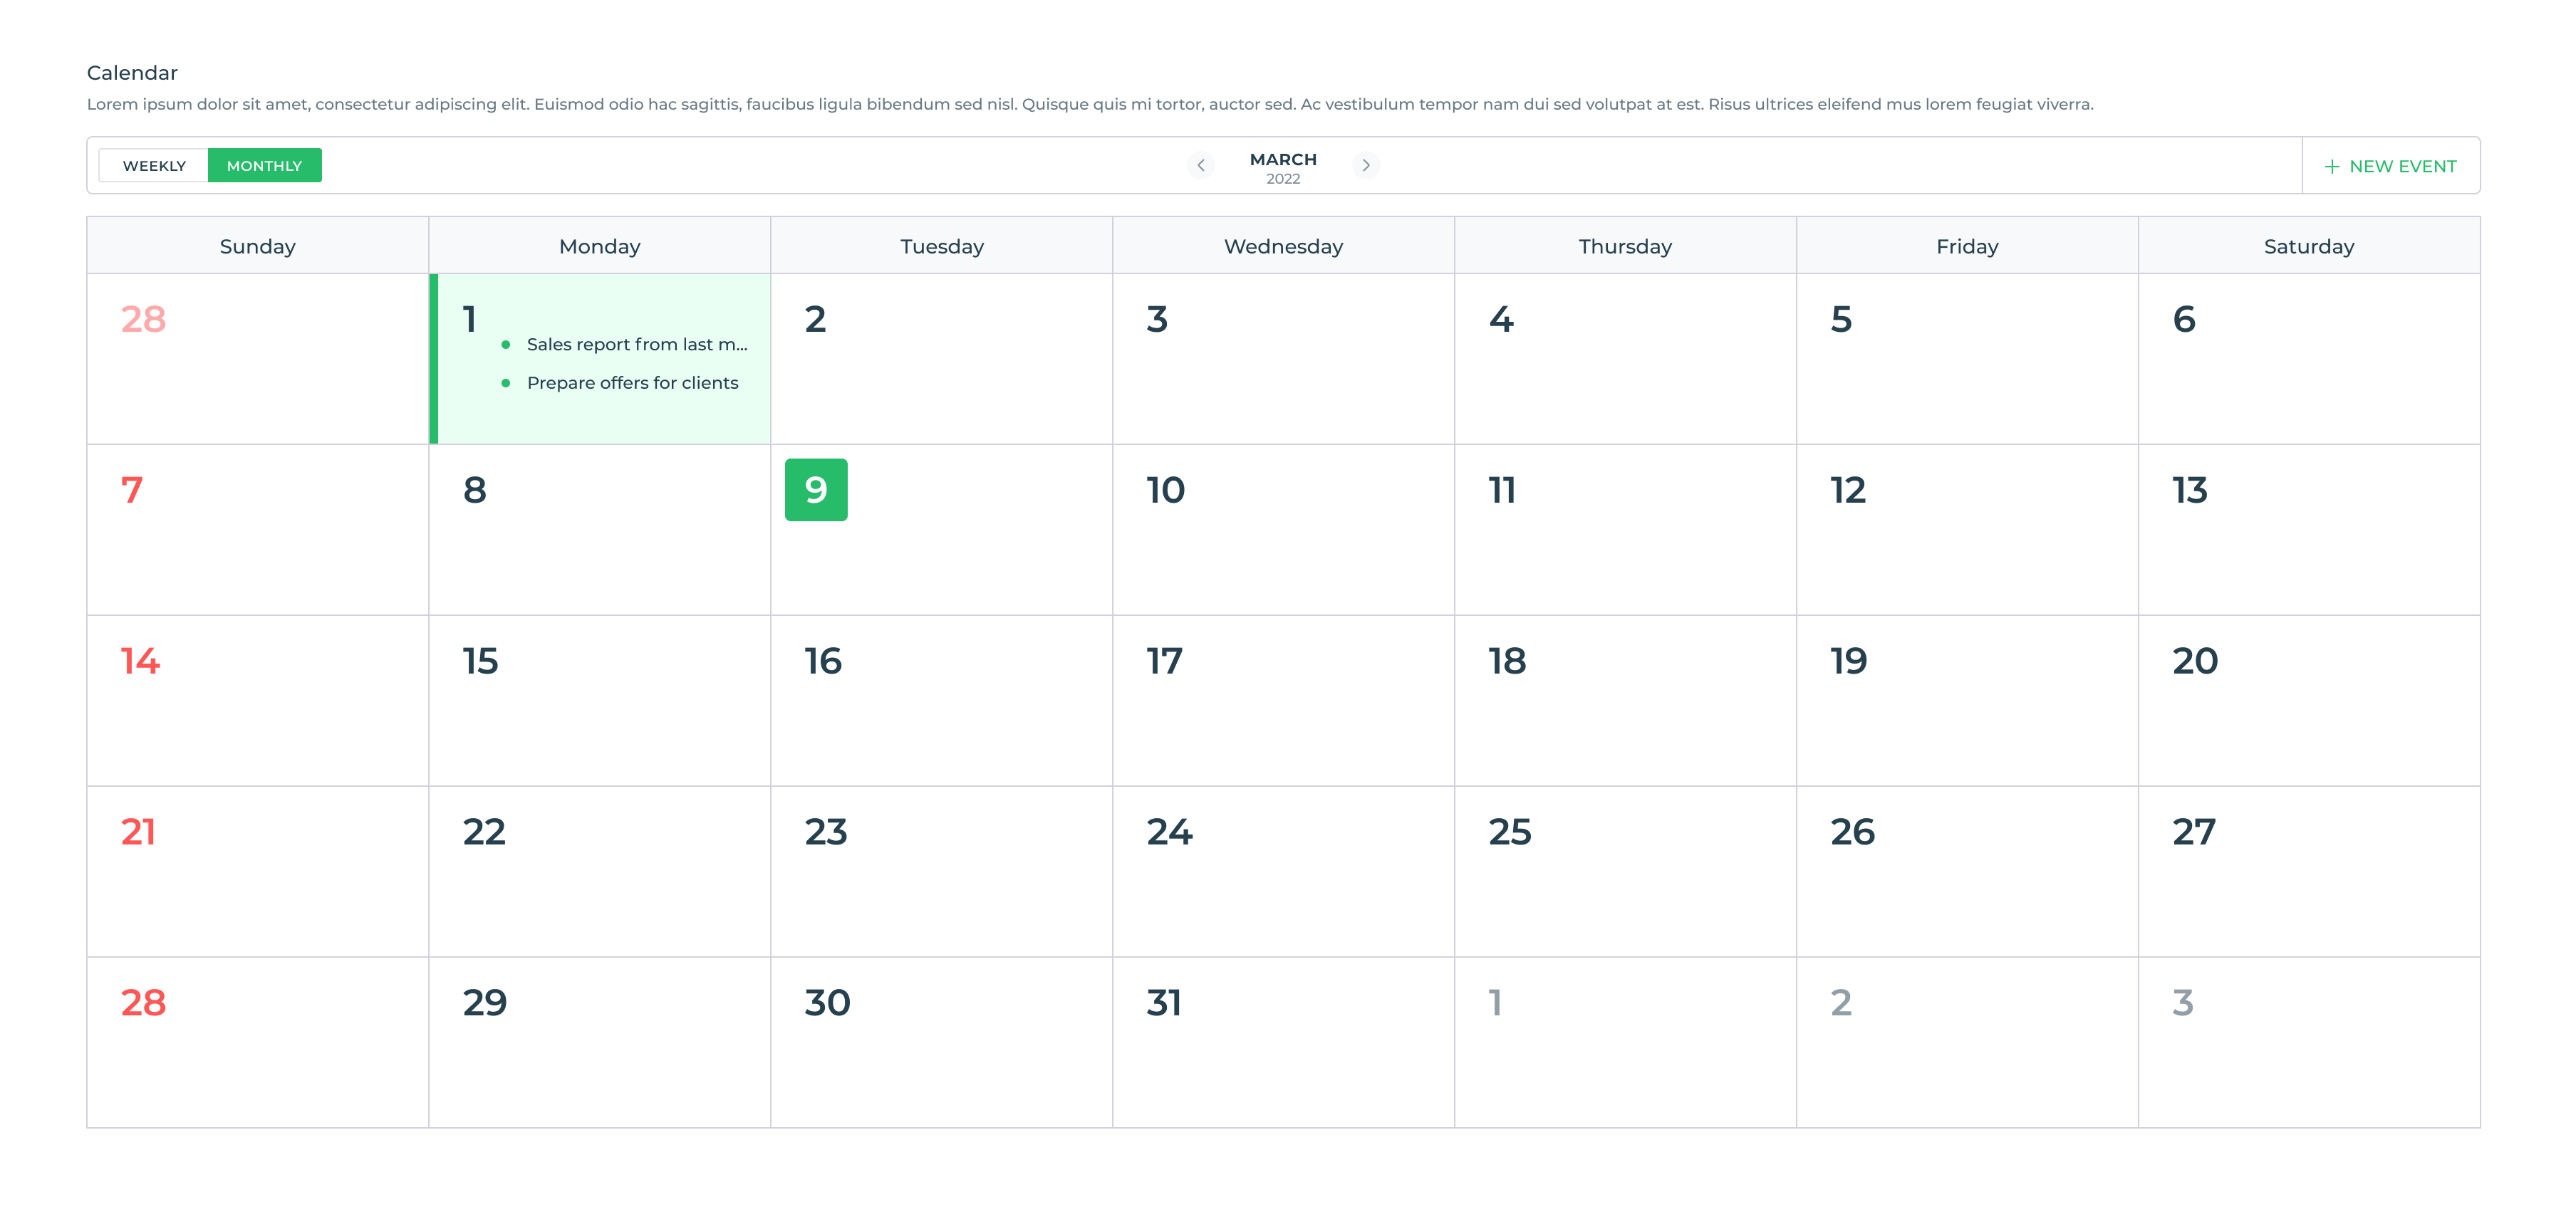Go to the previous month using the left chevron
The height and width of the screenshot is (1219, 2576).
[1200, 166]
